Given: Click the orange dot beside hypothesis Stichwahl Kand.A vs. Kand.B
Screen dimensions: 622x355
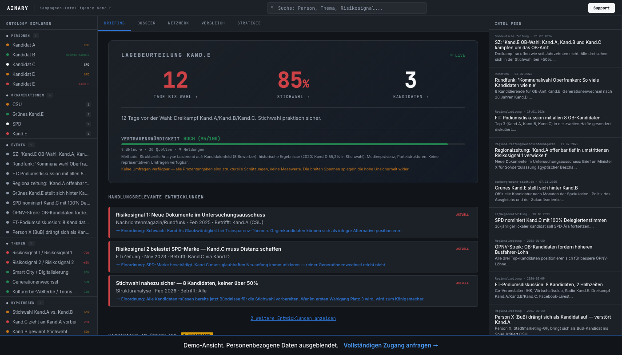Looking at the screenshot, I should pos(7,312).
